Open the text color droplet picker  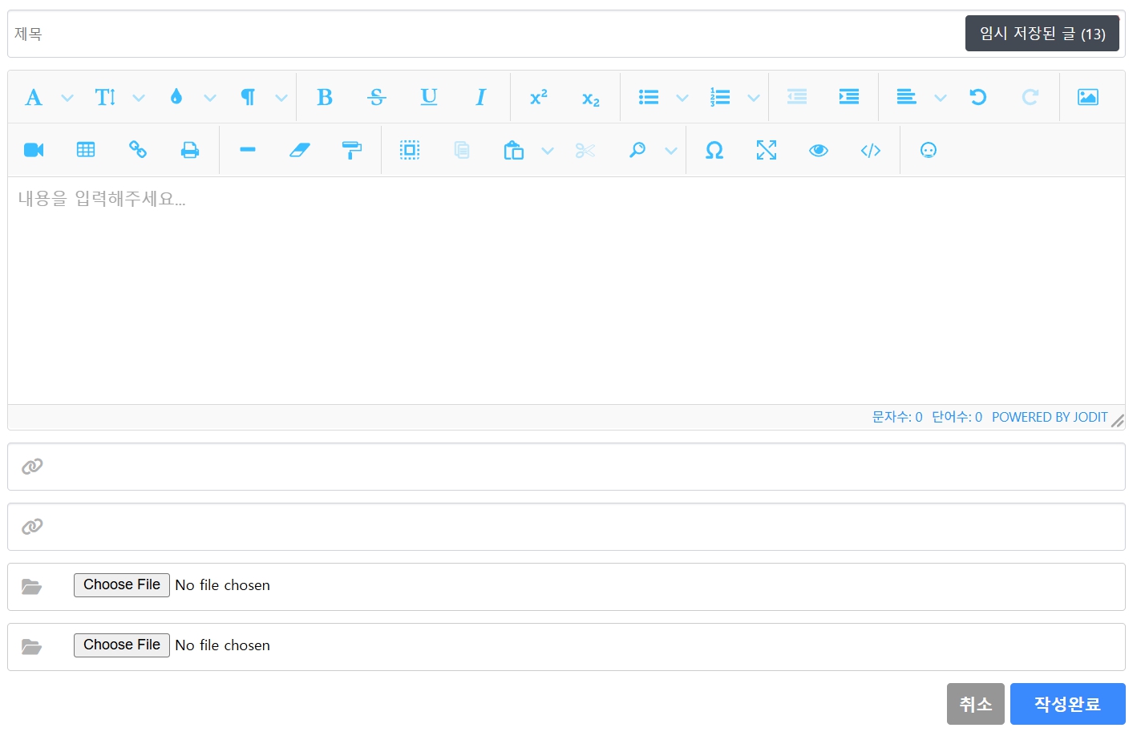pos(176,97)
